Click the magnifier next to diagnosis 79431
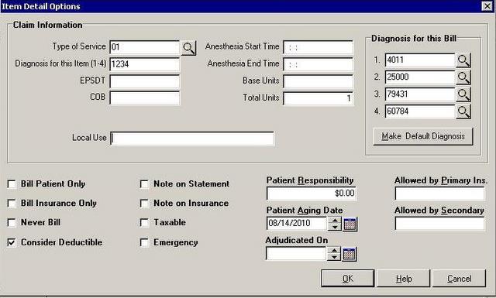This screenshot has width=496, height=298. tap(463, 94)
